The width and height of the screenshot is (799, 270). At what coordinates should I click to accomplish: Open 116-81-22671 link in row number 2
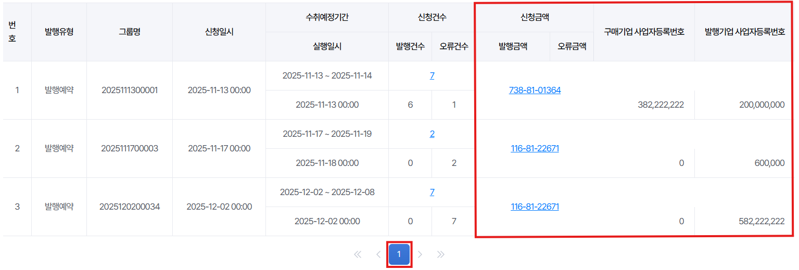[535, 148]
